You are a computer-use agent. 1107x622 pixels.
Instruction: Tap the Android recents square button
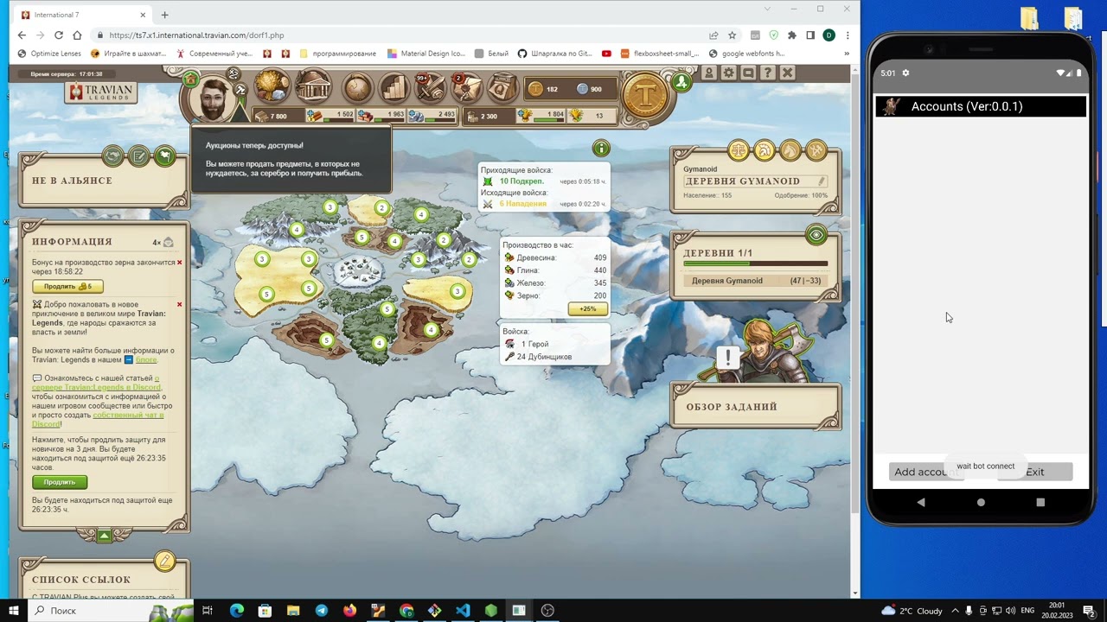pyautogui.click(x=1040, y=502)
